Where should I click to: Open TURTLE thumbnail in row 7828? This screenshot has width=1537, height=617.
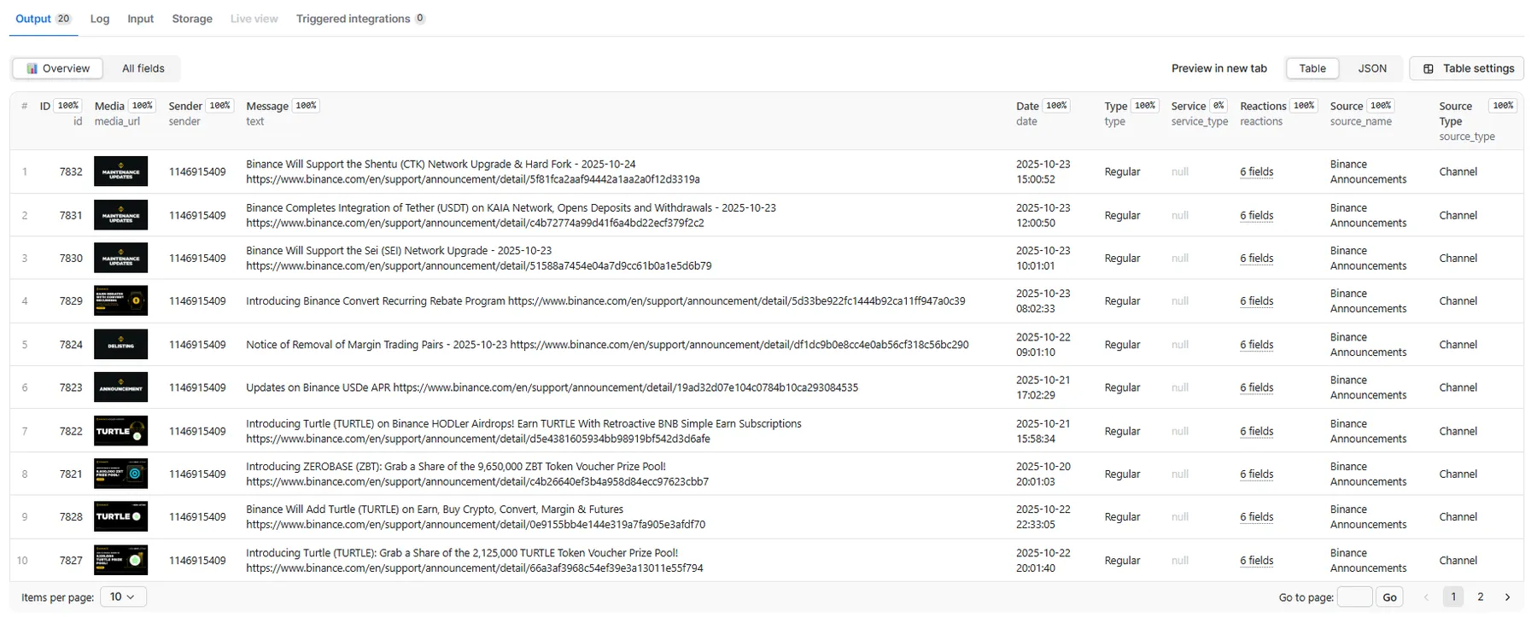click(x=120, y=517)
